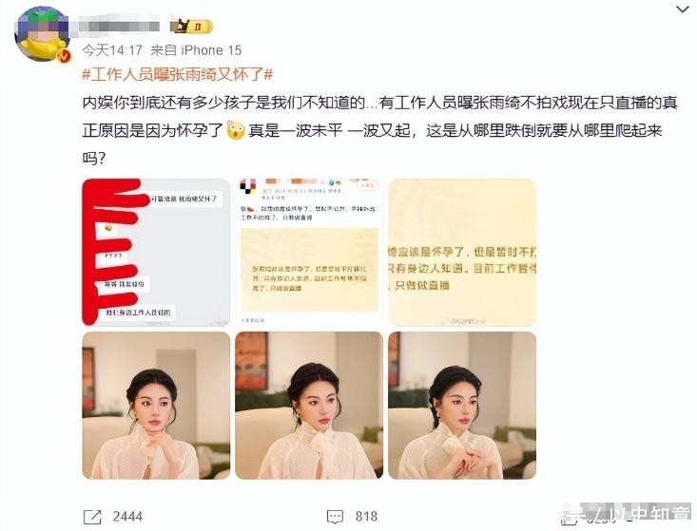Click the repost count 2444

point(127,517)
